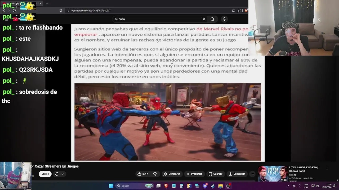Join the channel with the Unirse button

[x=45, y=174]
